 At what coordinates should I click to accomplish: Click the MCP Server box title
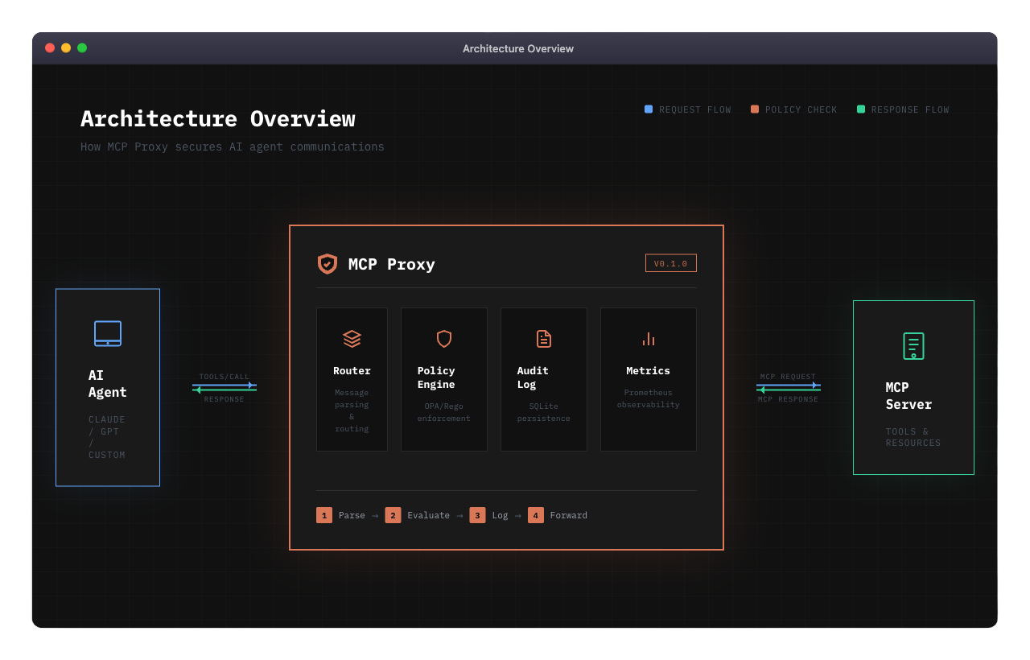tap(909, 396)
